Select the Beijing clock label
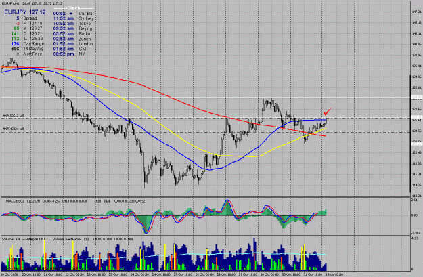This screenshot has height=277, width=423. (x=85, y=28)
